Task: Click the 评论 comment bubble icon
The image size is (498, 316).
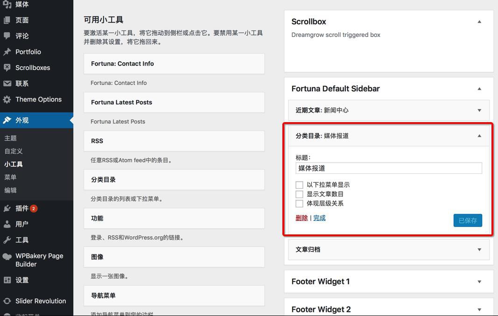Action: (7, 36)
